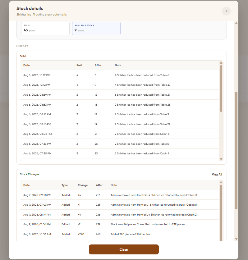Click the Change column header in Stock Changes

83,185
